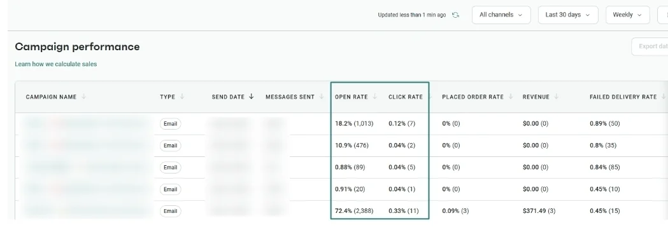Sort by Open Rate arrow icon

(374, 97)
